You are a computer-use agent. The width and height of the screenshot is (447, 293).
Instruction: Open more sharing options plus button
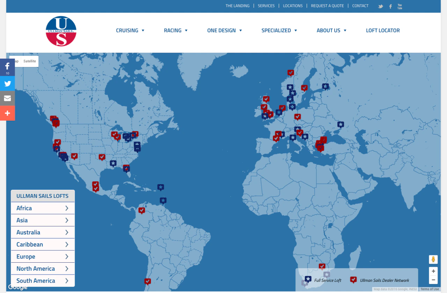pos(7,113)
